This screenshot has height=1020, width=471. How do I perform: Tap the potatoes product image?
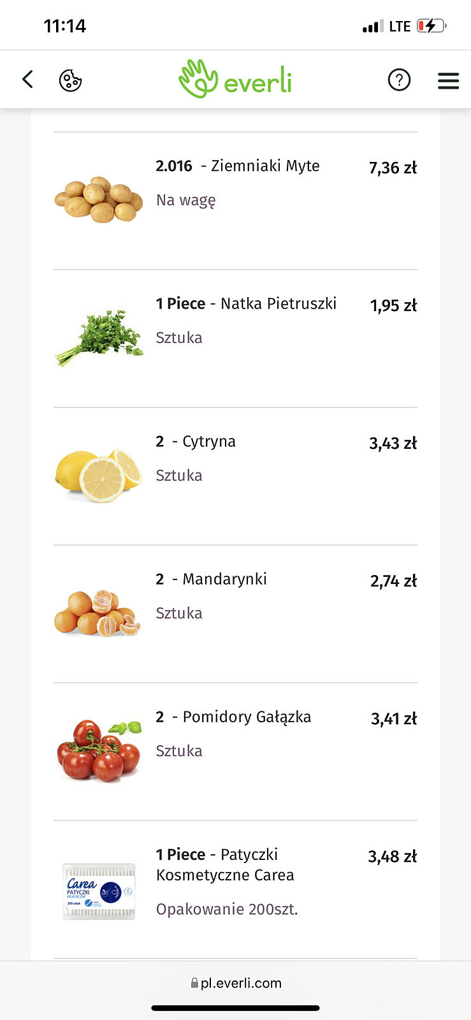98,200
